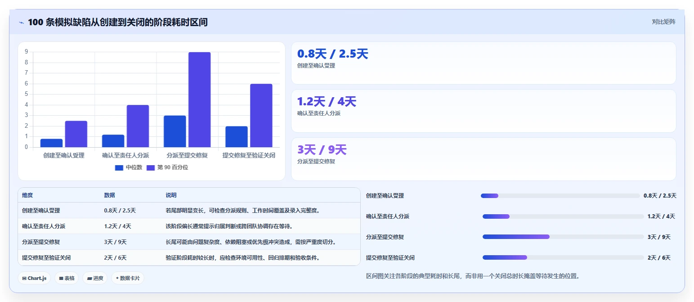
Task: Click the 提交修复至验证关闭 x-axis label in chart
Action: [x=249, y=155]
